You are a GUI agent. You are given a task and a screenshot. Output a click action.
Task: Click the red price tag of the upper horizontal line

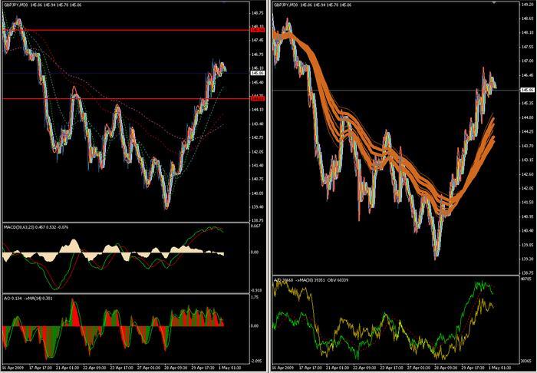[258, 30]
